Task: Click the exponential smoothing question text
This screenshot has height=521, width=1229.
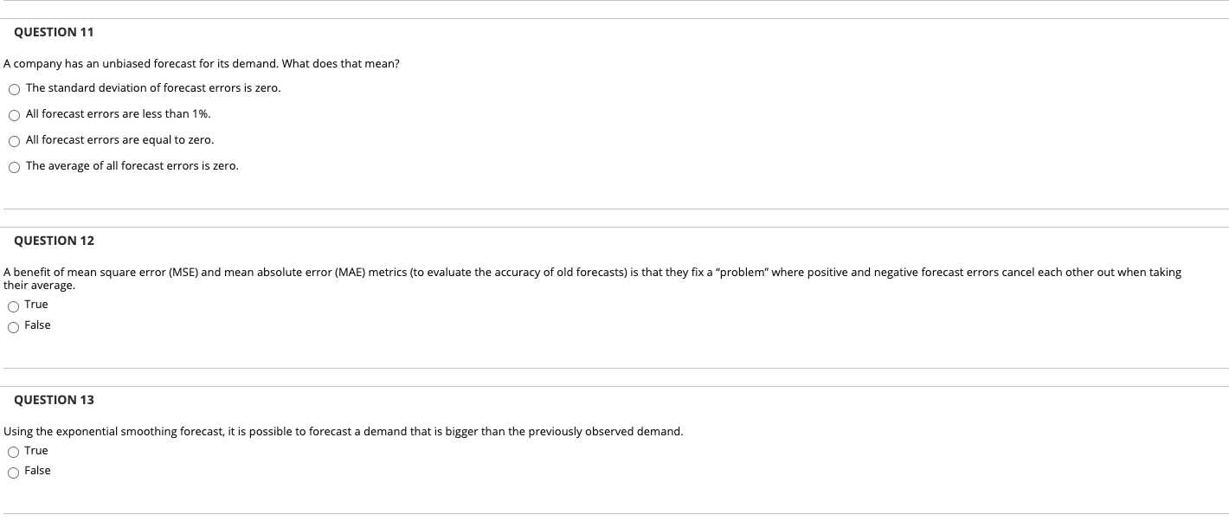Action: [x=343, y=431]
